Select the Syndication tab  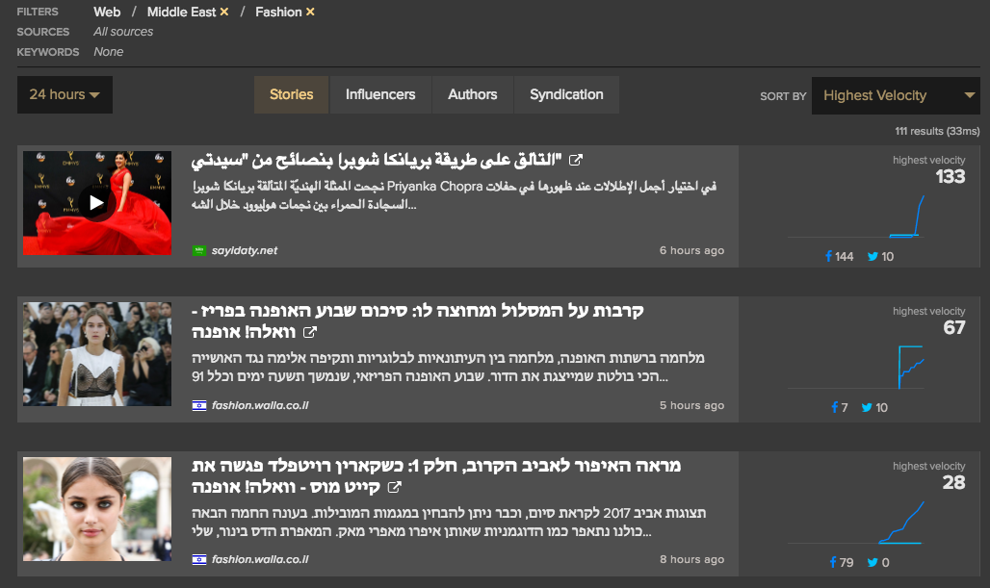566,94
